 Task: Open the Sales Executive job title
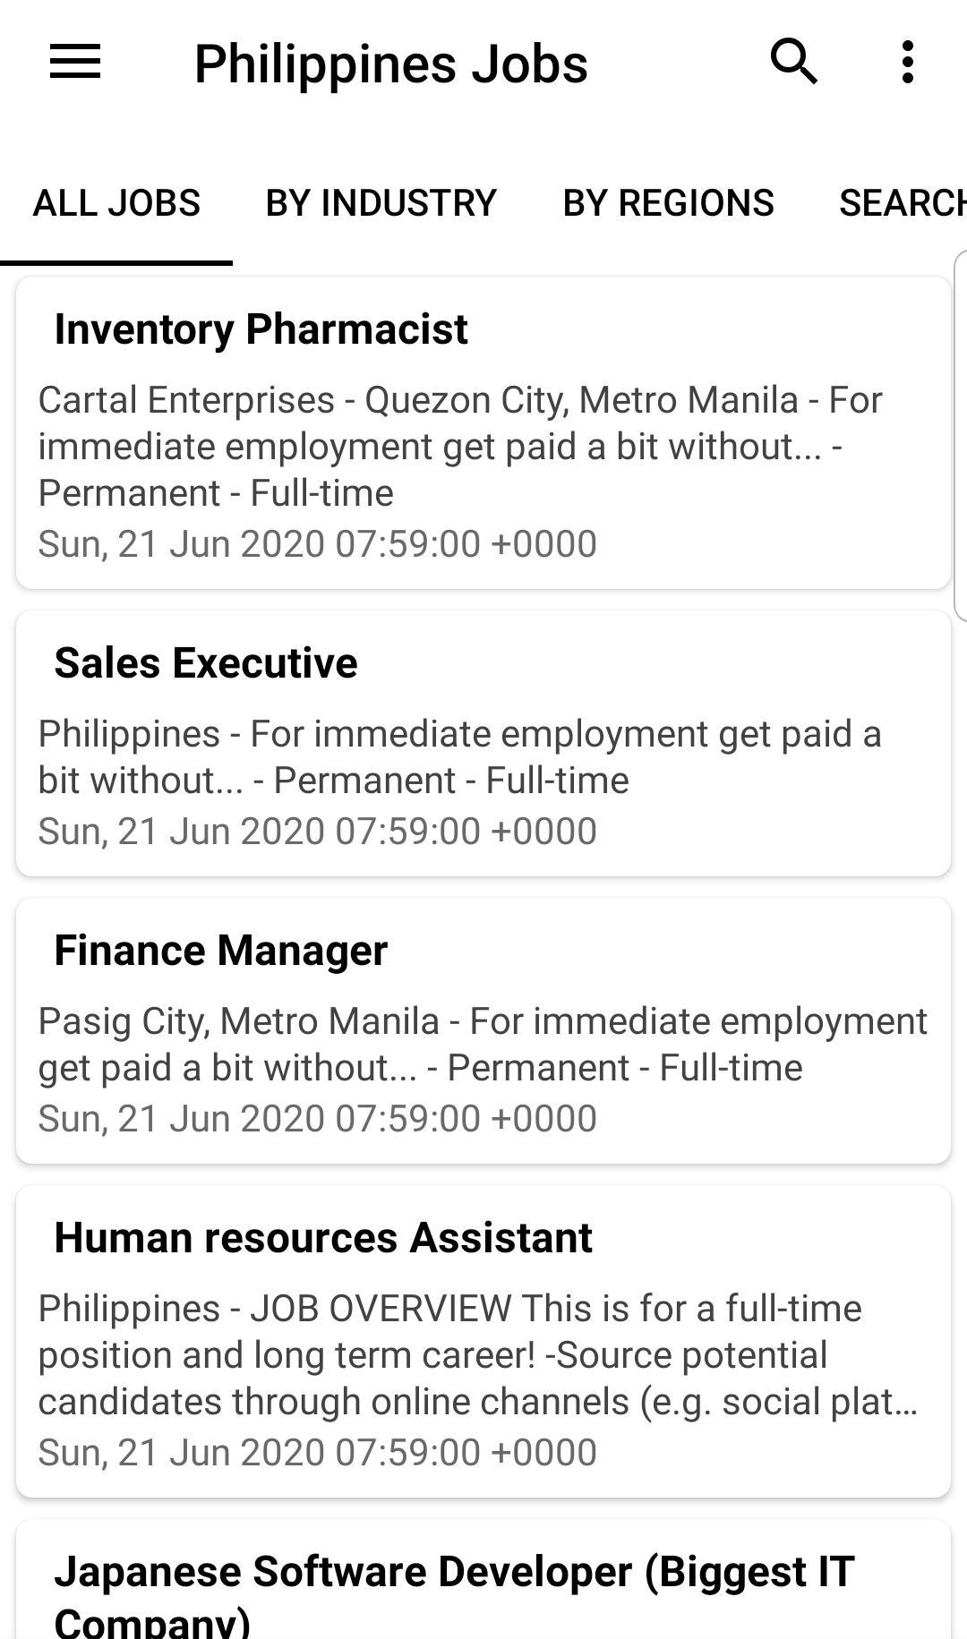coord(206,663)
